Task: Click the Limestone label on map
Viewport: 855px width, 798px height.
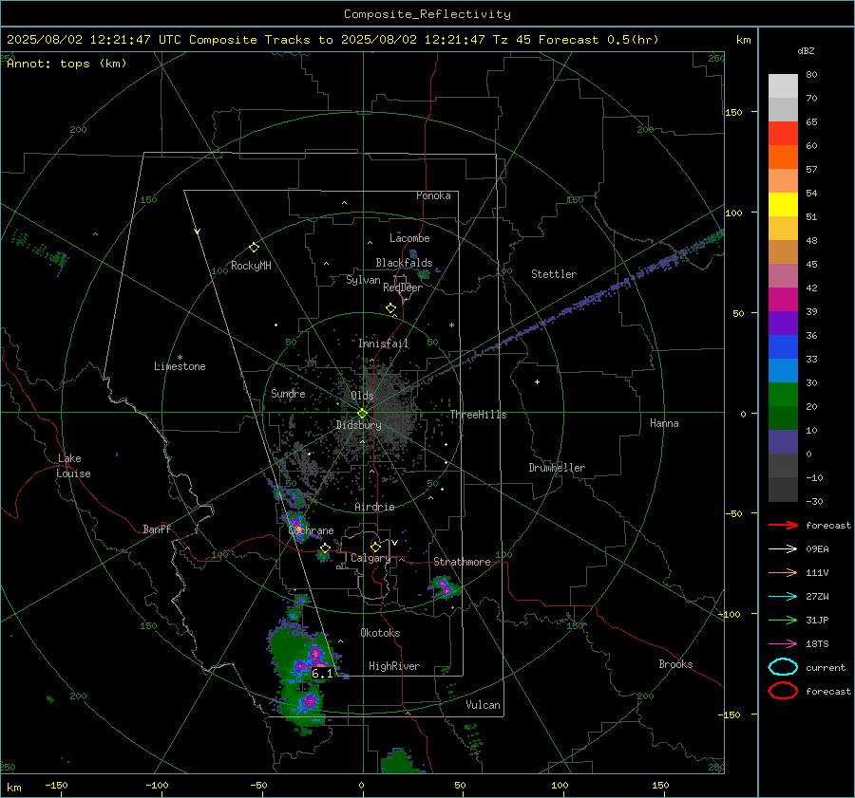Action: 180,366
